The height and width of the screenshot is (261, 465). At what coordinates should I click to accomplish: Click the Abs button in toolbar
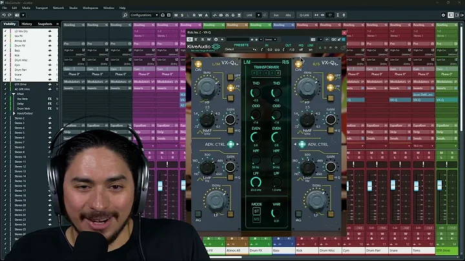pos(288,15)
